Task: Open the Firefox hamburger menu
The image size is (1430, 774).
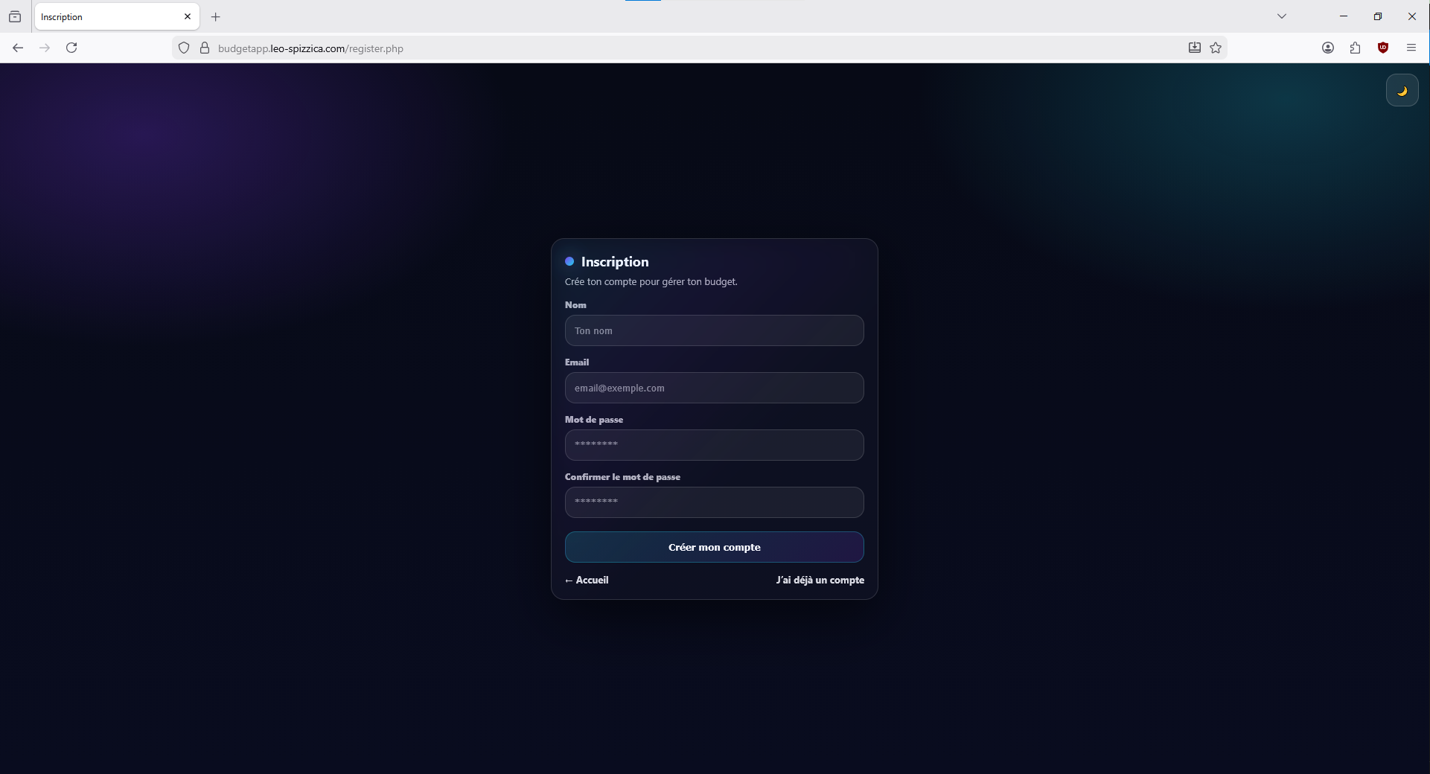Action: click(1411, 48)
